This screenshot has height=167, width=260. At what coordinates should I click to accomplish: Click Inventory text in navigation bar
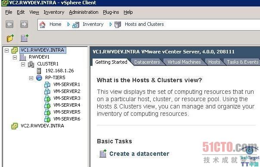[x=93, y=24]
